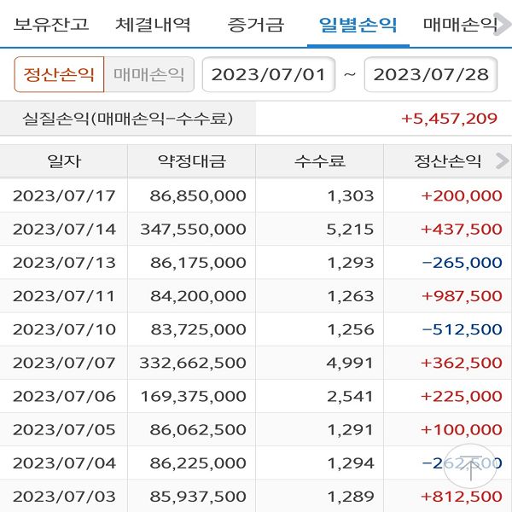
Task: Go to the 증거금 tab
Action: coord(255,24)
